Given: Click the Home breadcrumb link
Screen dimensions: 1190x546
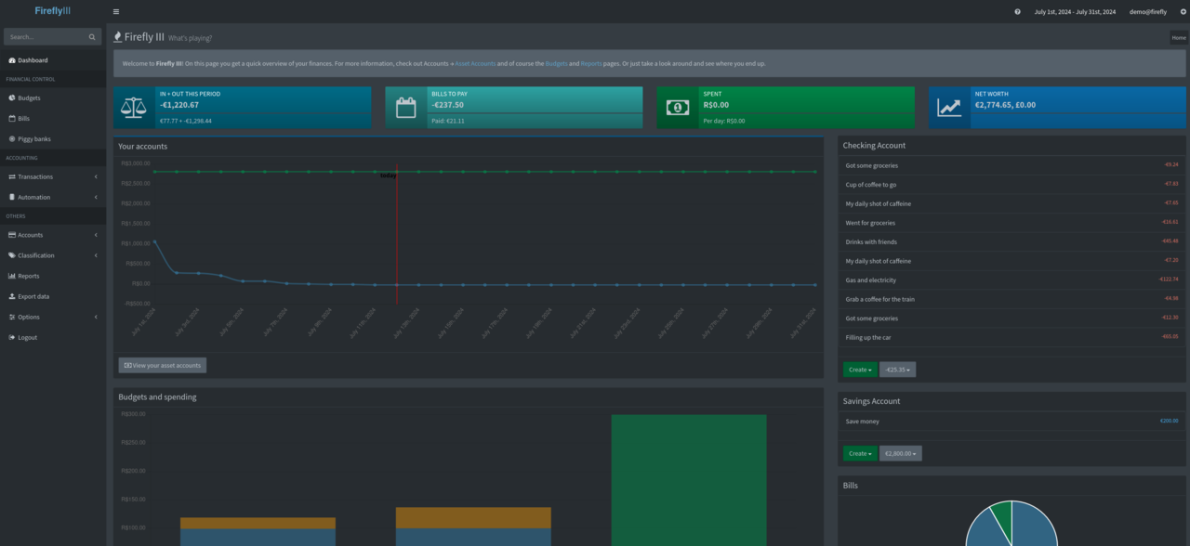Looking at the screenshot, I should point(1179,38).
